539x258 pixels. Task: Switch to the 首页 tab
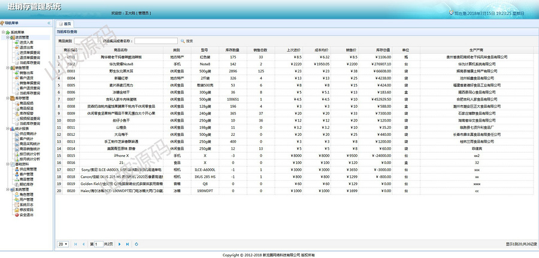click(x=65, y=24)
